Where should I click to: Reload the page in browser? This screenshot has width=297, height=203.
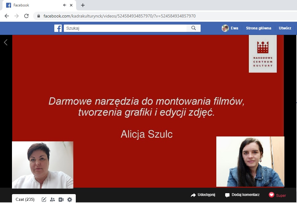tap(26, 16)
